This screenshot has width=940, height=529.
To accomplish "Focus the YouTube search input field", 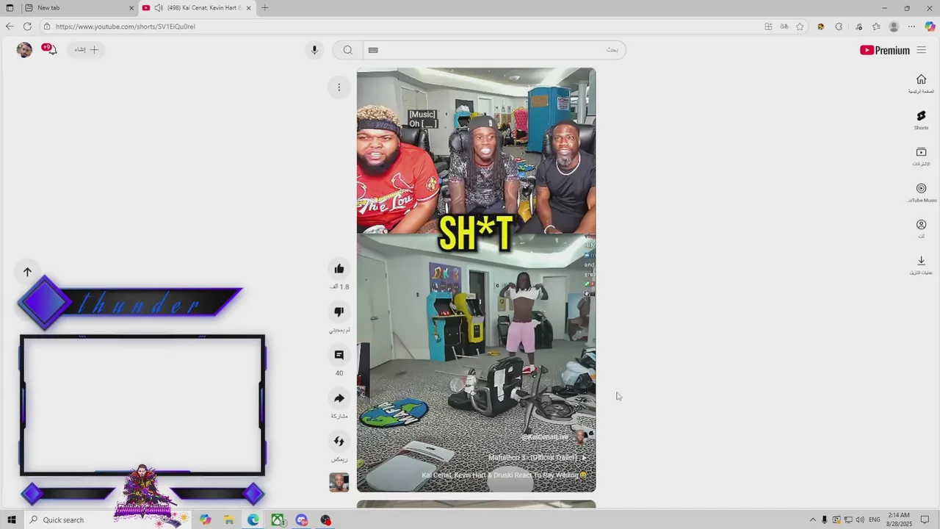I will pos(493,50).
